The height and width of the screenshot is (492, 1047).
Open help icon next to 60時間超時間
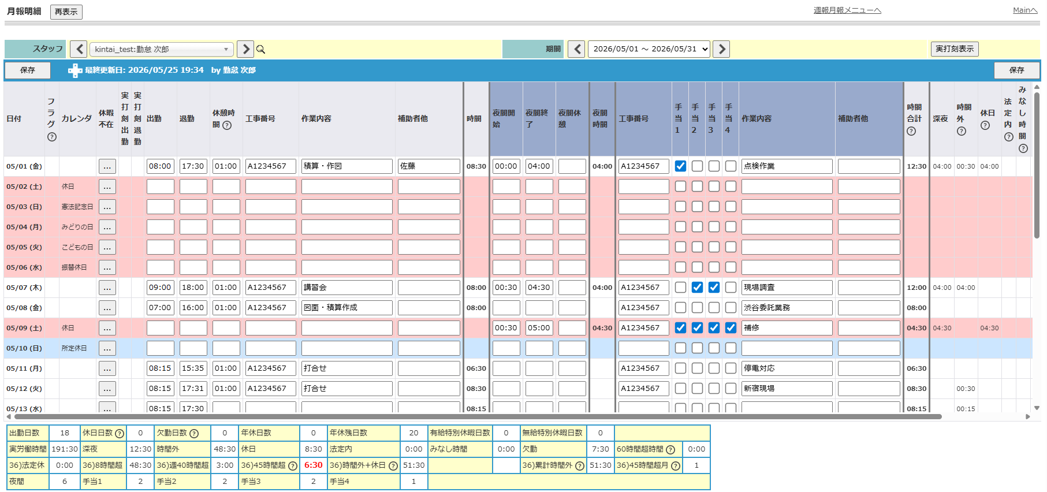(x=670, y=450)
